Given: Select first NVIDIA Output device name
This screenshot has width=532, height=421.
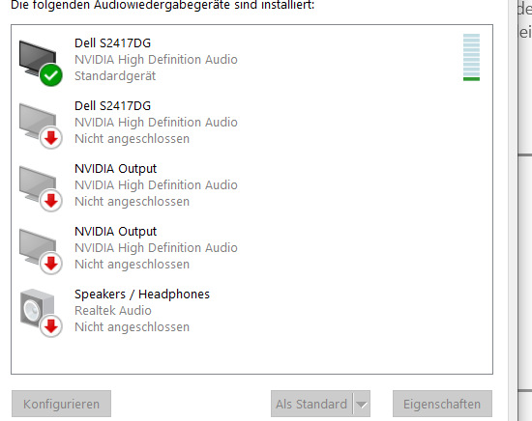Looking at the screenshot, I should coord(115,169).
